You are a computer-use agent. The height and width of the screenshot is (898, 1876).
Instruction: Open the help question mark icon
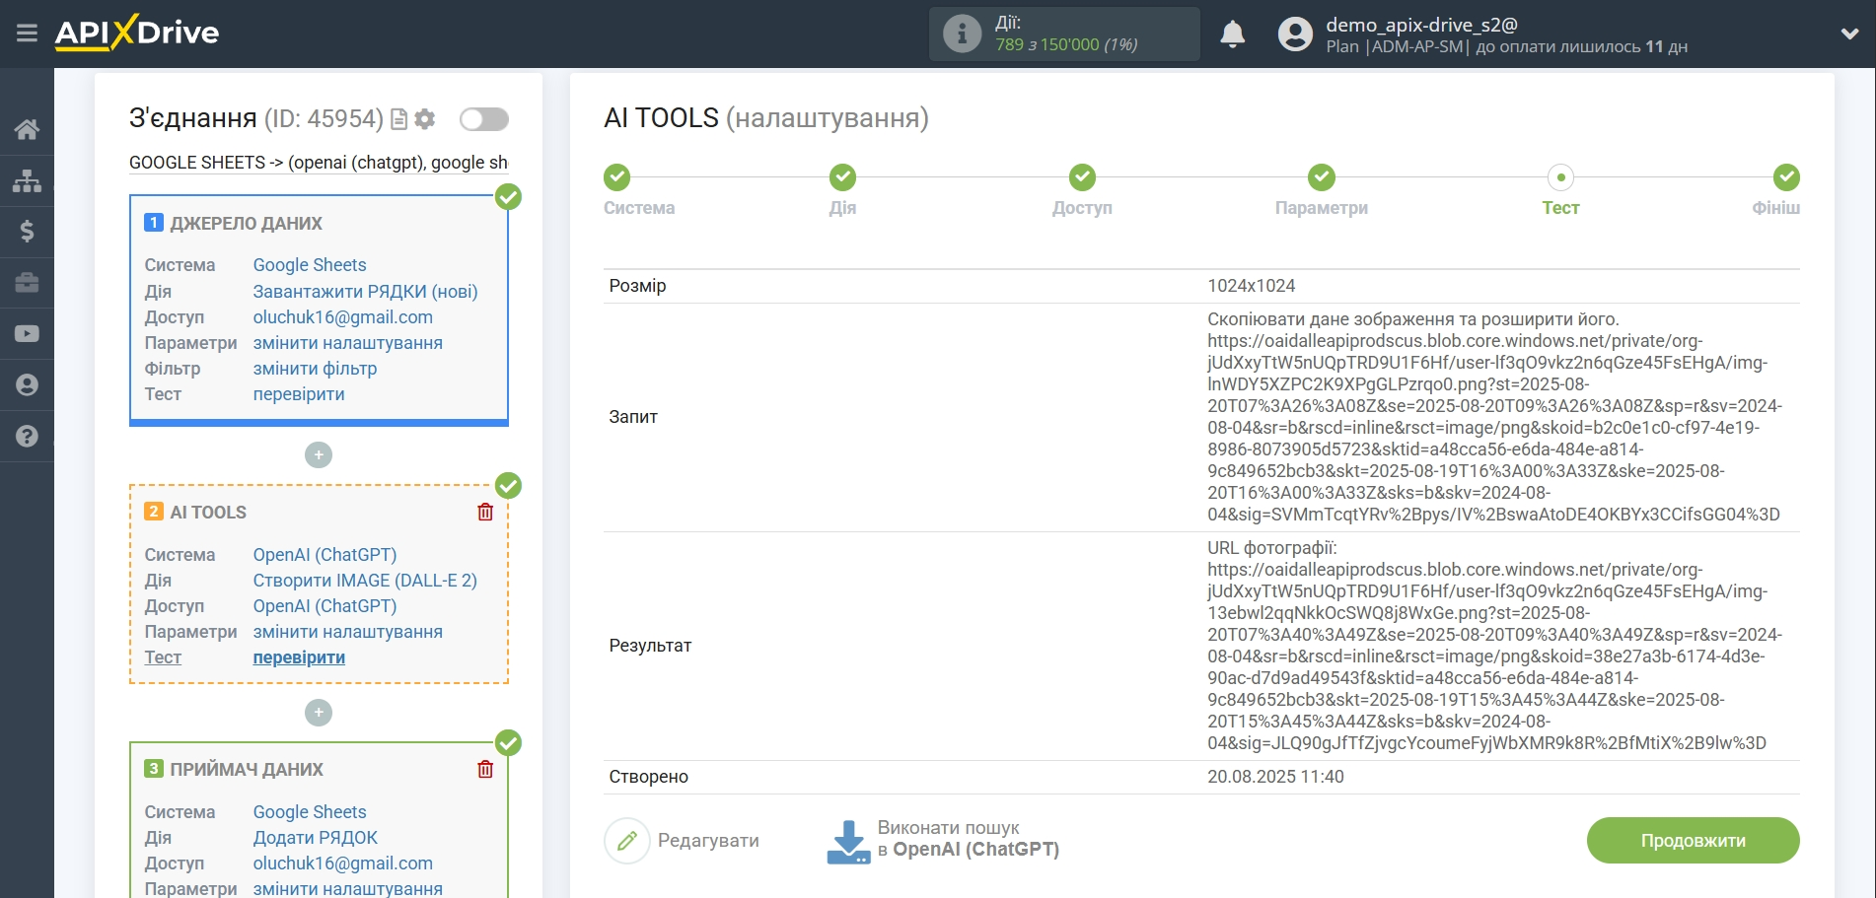tap(27, 437)
